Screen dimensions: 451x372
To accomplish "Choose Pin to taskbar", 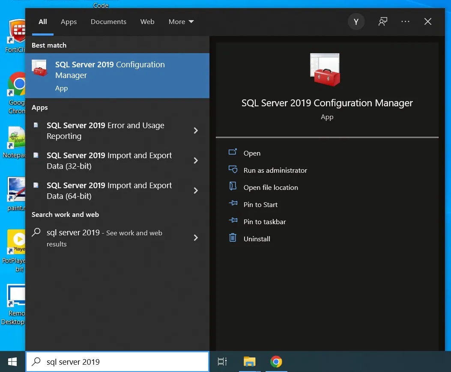I will [x=265, y=222].
